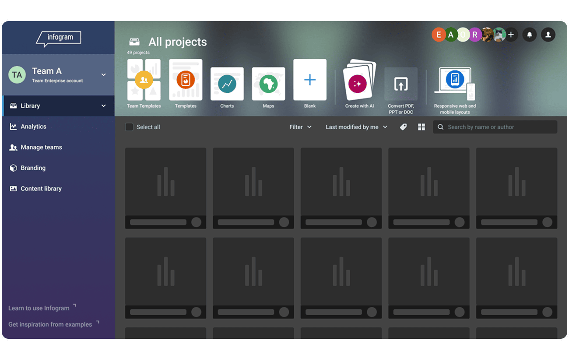Open the Filter dropdown
Image resolution: width=569 pixels, height=359 pixels.
pos(300,127)
